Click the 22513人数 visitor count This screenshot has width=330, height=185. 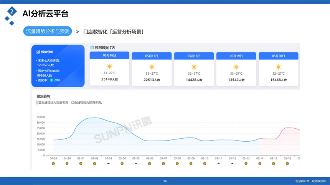point(152,80)
